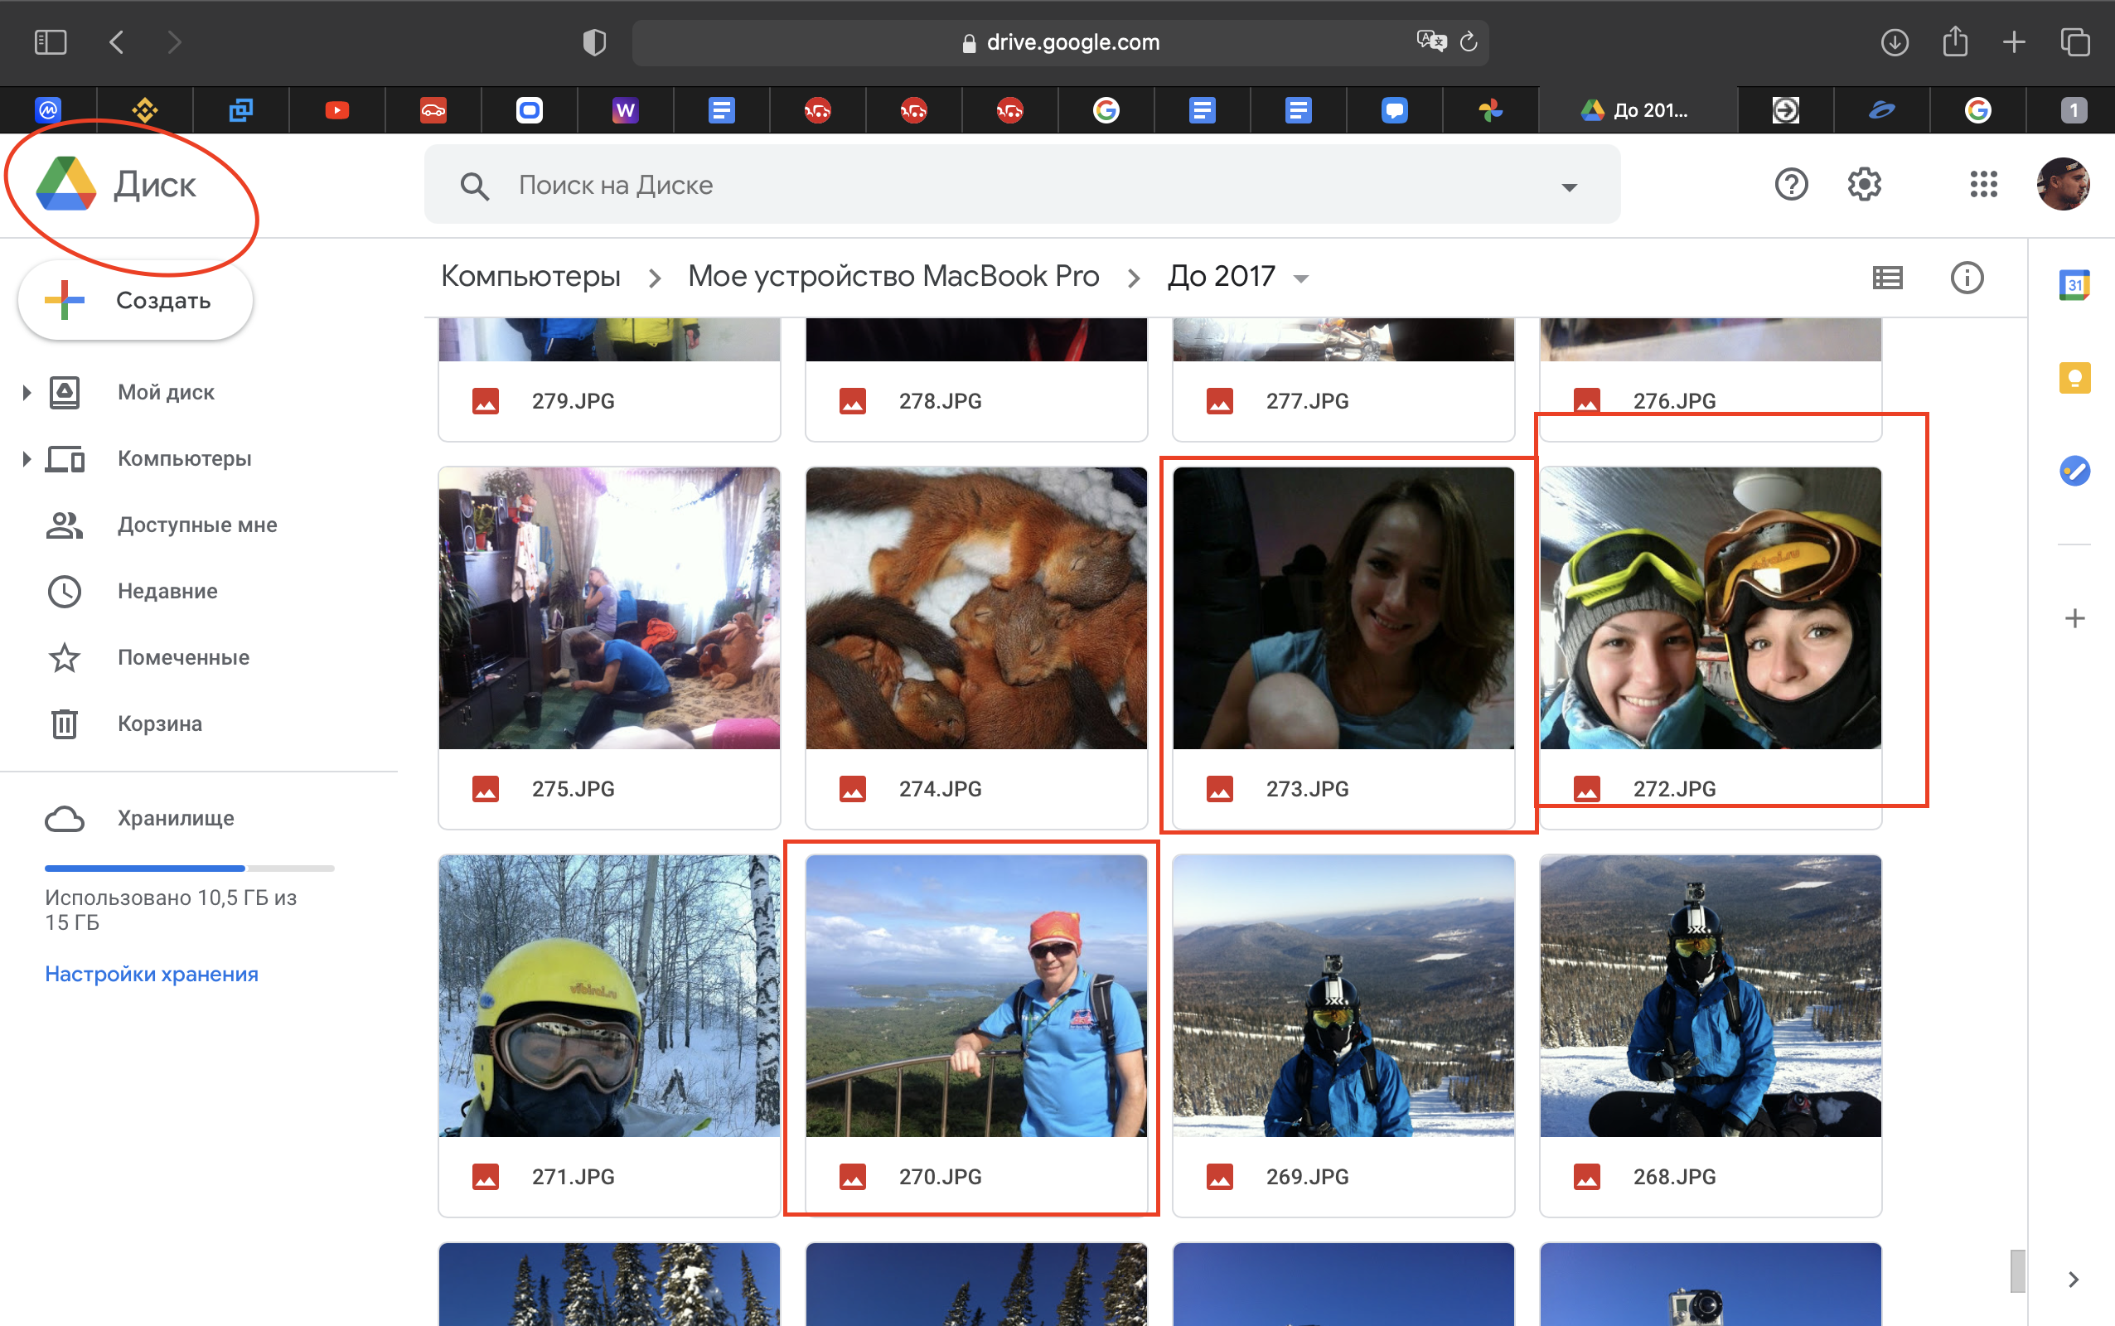Viewport: 2115px width, 1326px height.
Task: Click the search magnifier icon
Action: (x=474, y=186)
